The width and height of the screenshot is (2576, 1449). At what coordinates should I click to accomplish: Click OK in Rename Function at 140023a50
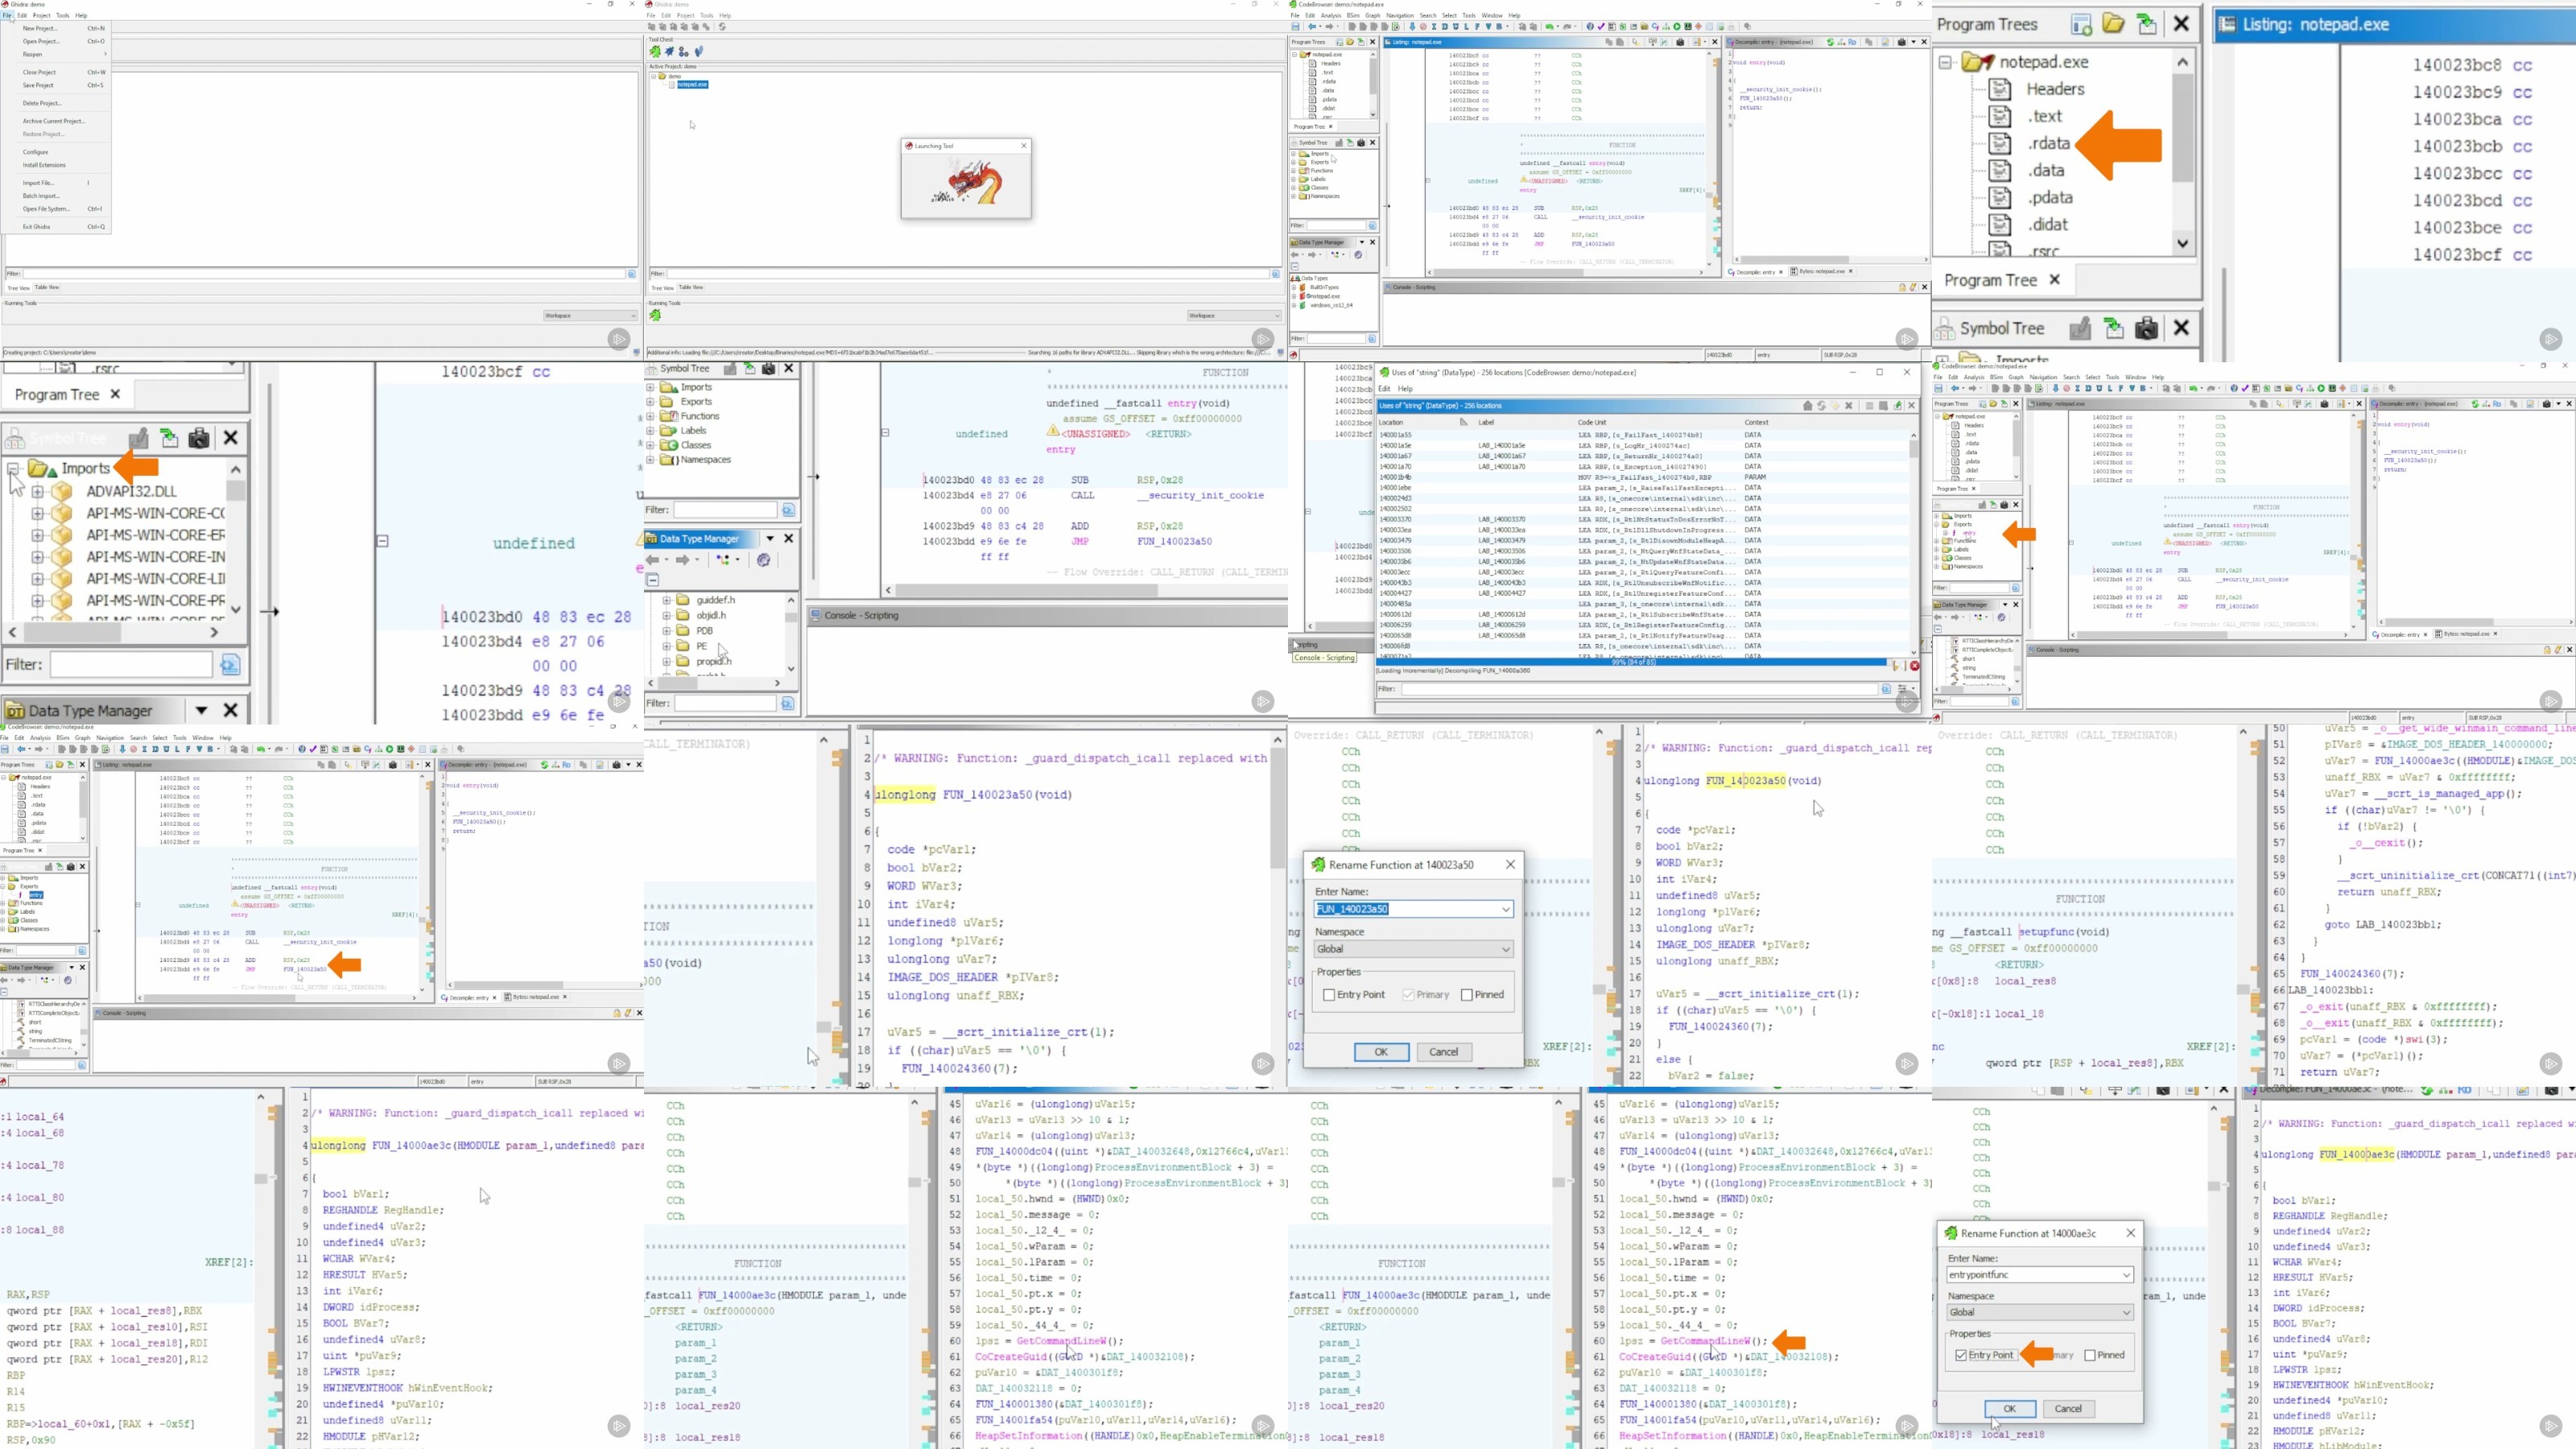coord(1381,1052)
